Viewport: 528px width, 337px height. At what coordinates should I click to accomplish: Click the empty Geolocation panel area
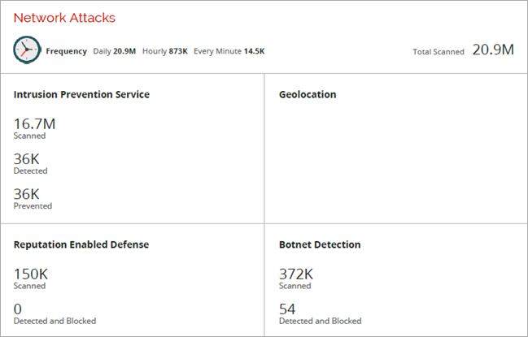(x=395, y=162)
